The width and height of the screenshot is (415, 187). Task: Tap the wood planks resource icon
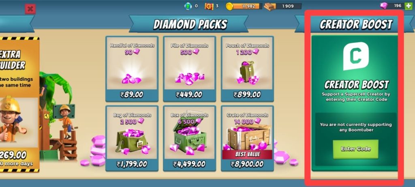pos(270,6)
